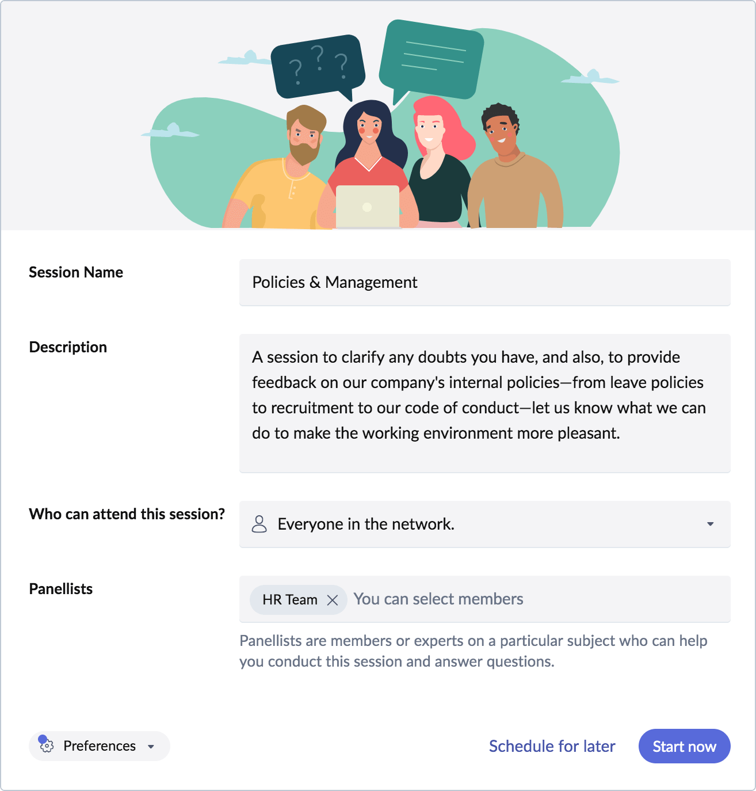The image size is (756, 791).
Task: Click inside the Description text area
Action: (484, 403)
